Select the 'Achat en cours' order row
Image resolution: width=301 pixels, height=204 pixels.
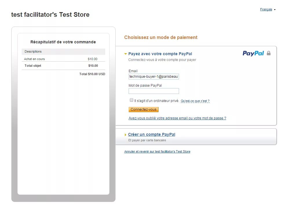tap(63, 59)
